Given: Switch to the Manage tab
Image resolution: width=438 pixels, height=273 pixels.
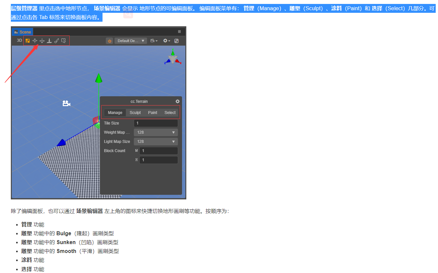Looking at the screenshot, I should click(115, 113).
